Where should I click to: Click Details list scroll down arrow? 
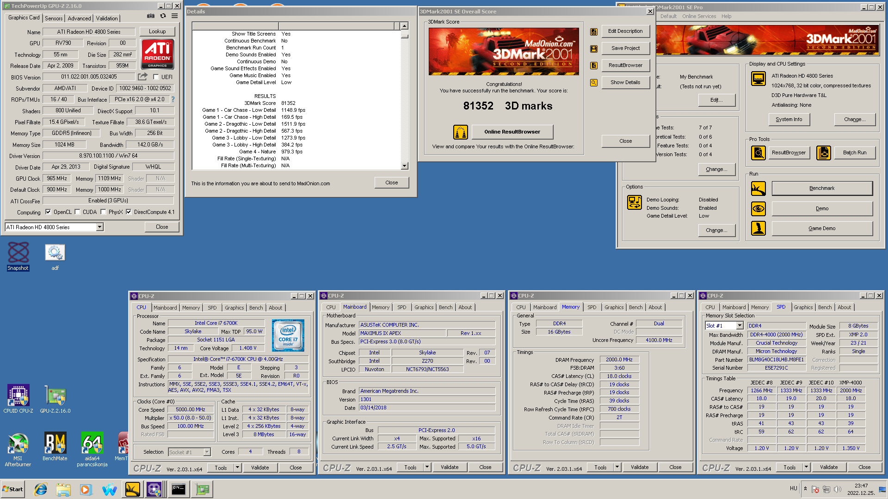click(x=404, y=165)
